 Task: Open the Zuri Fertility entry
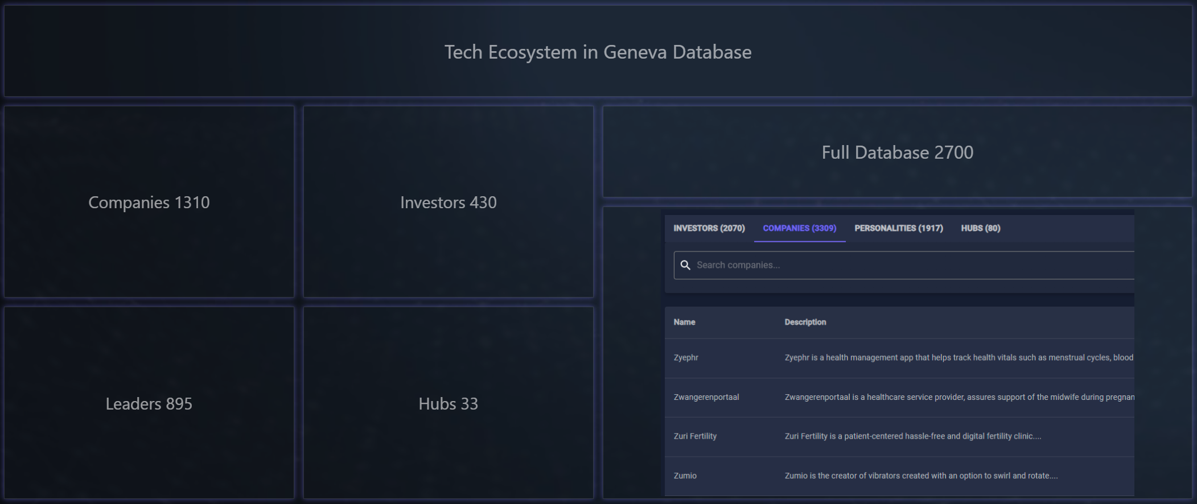coord(695,436)
